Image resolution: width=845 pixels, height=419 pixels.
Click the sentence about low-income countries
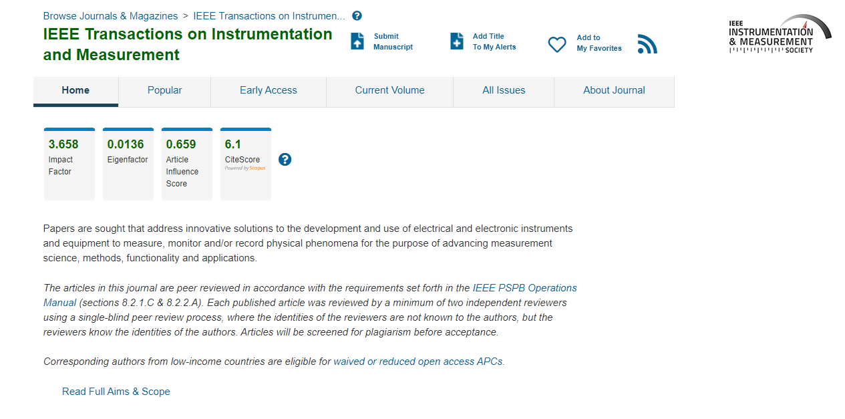274,362
